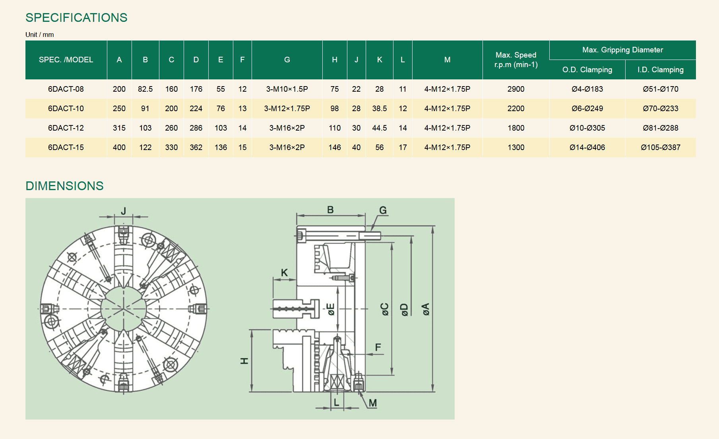The height and width of the screenshot is (439, 719).
Task: Select the 6DACT-12 model cell
Action: 66,128
